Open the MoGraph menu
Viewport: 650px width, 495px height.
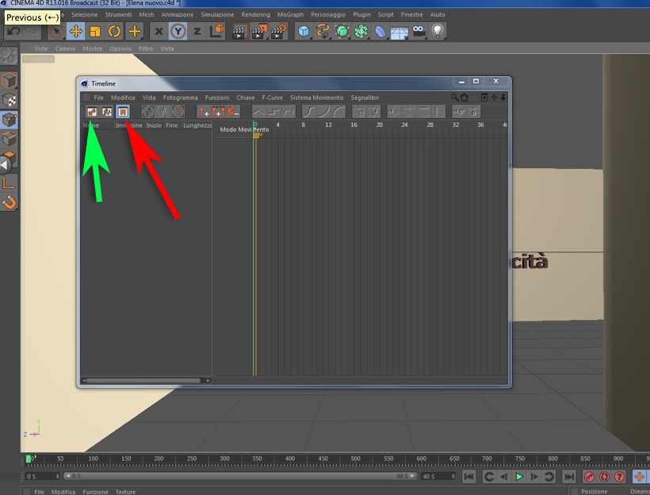291,14
